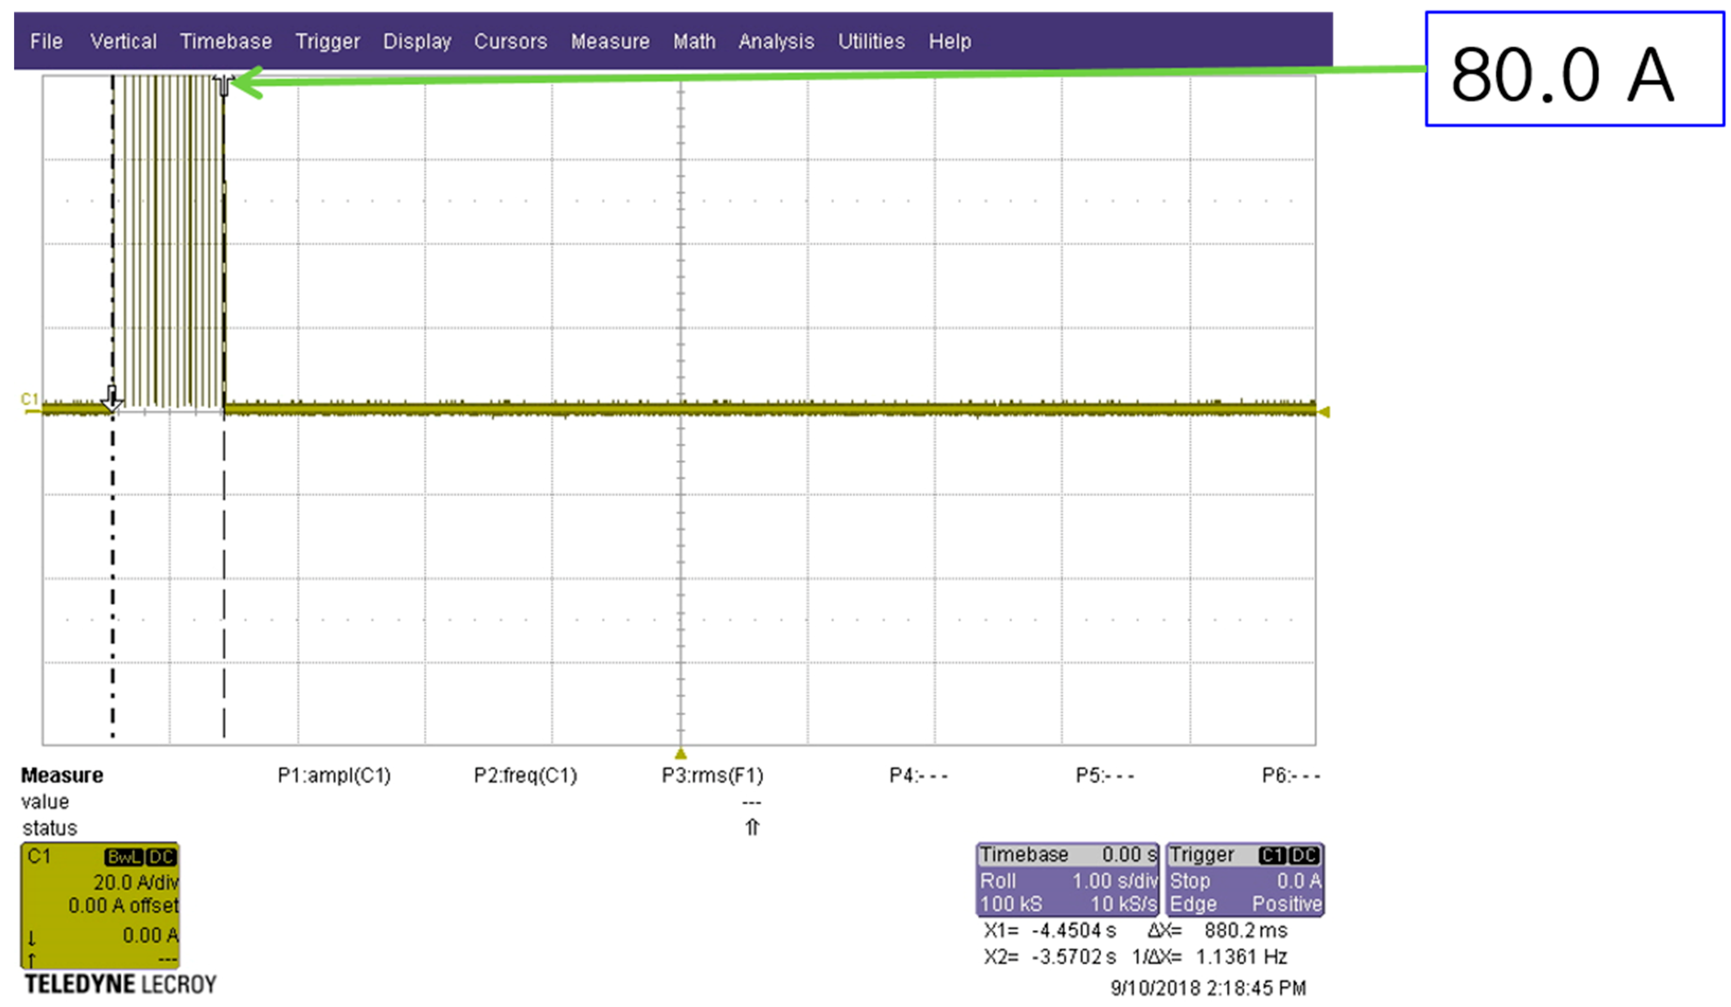Click the P6 empty measurement slot
This screenshot has height=1007, width=1731.
1291,775
